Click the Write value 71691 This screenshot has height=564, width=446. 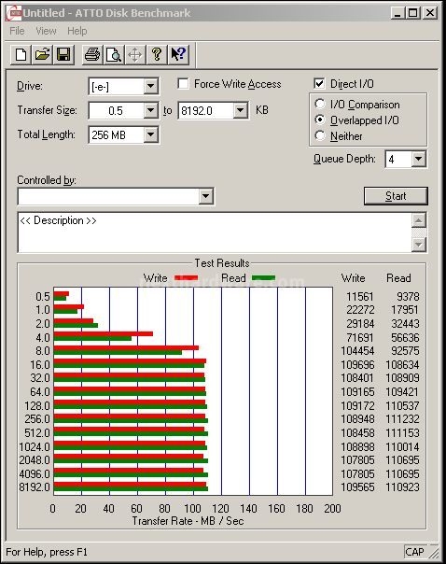360,338
